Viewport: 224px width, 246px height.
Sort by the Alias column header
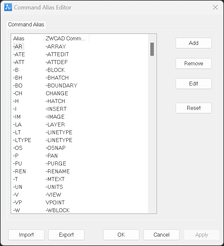click(27, 38)
